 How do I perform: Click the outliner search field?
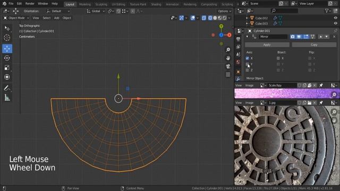click(x=285, y=11)
